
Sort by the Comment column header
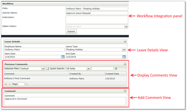pyautogui.click(x=36, y=74)
